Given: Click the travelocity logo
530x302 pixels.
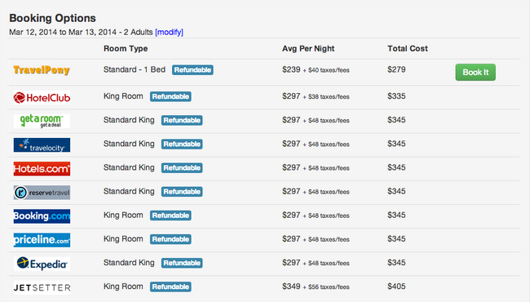Looking at the screenshot, I should click(42, 145).
